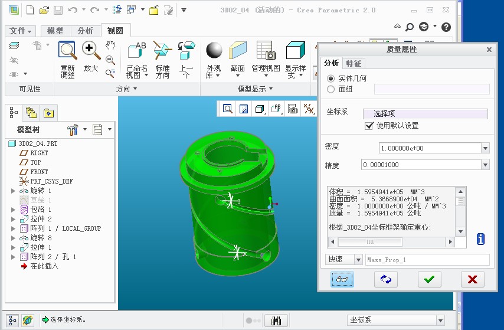Click the Save icon in quick access toolbar

pos(58,10)
